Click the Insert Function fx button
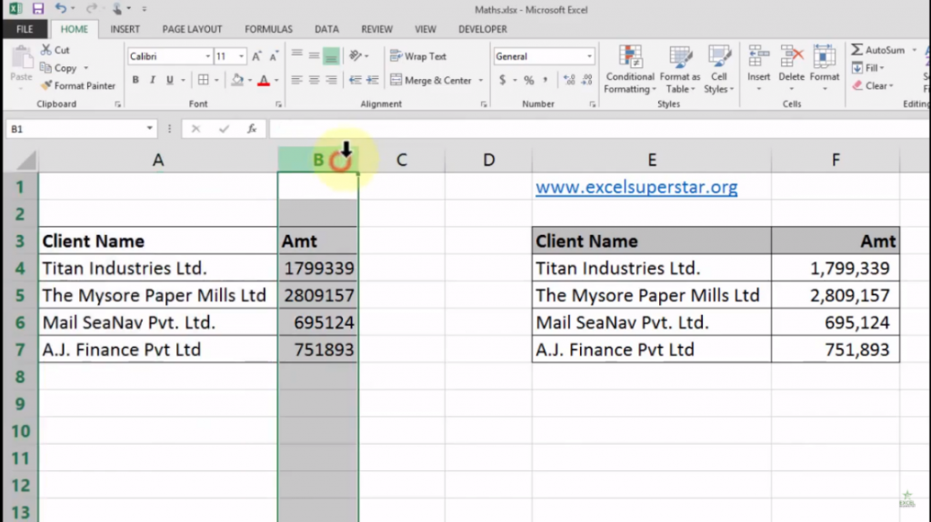 (x=252, y=129)
